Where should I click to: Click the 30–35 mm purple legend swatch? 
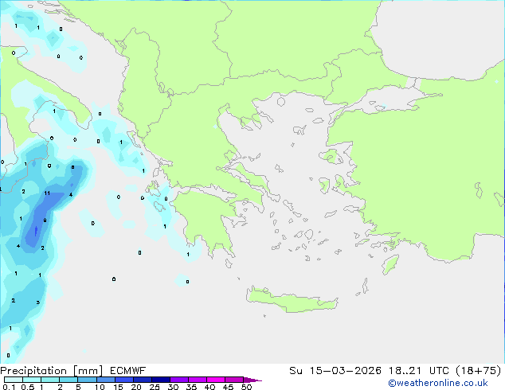click(x=179, y=380)
